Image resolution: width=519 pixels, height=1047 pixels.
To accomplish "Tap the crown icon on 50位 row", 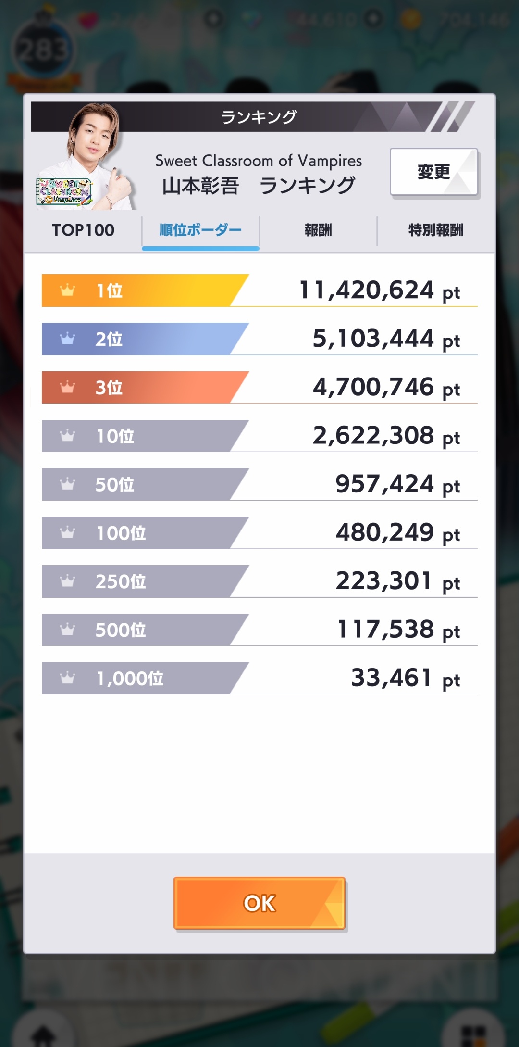I will tap(67, 484).
